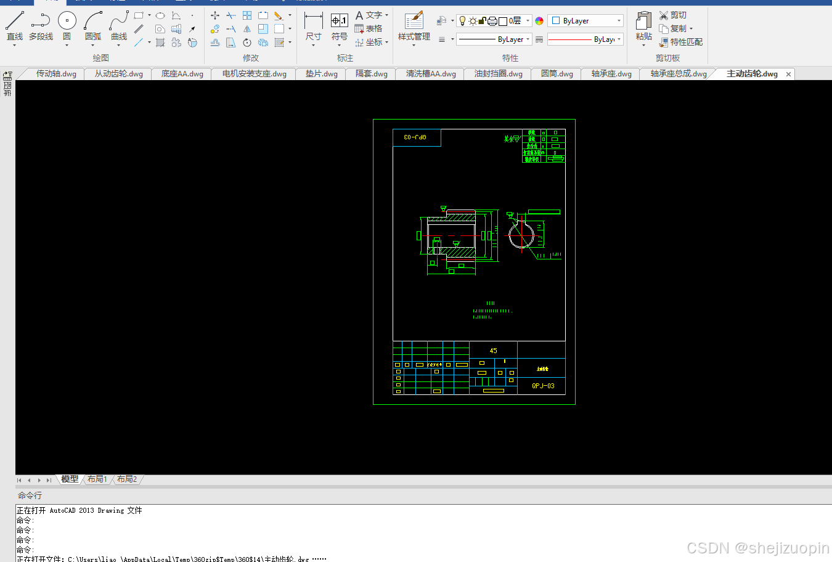832x562 pixels.
Task: Select the 多段线 (Polyline) tool
Action: tap(41, 26)
